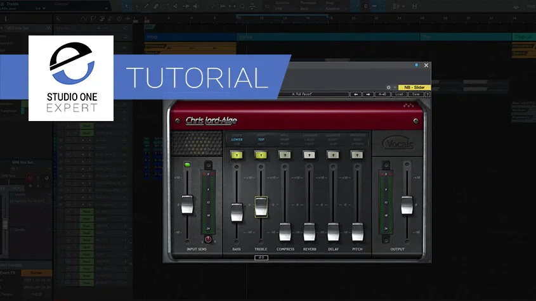This screenshot has height=301, width=536.
Task: Click the Chris Lord-Alge signature text
Action: [211, 120]
